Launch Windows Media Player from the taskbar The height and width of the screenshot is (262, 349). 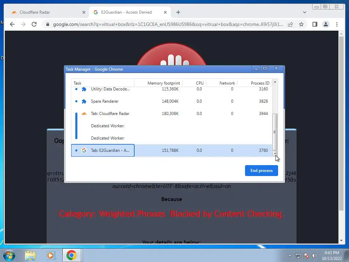click(x=50, y=255)
